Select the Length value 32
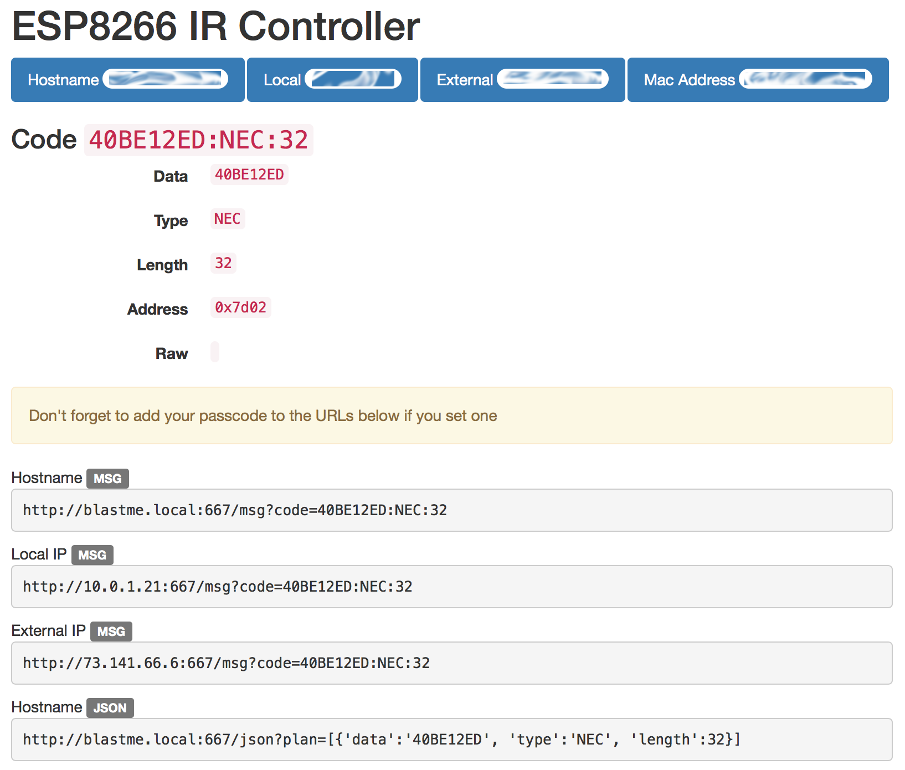 [x=223, y=263]
